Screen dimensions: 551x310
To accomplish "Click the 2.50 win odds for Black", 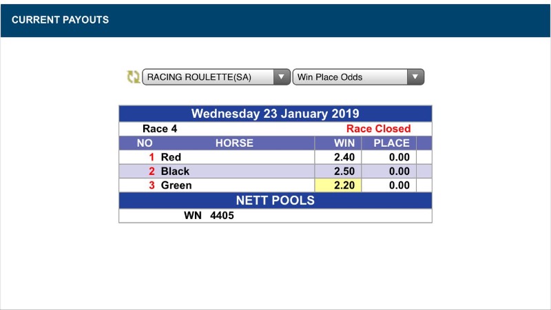I will [x=338, y=172].
